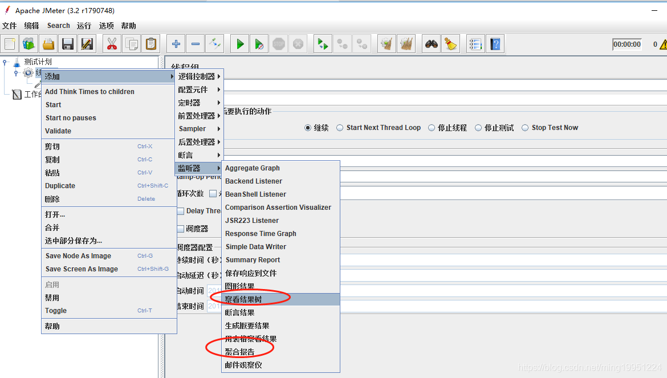Click the Save floppy disk icon
This screenshot has width=667, height=378.
[x=68, y=44]
